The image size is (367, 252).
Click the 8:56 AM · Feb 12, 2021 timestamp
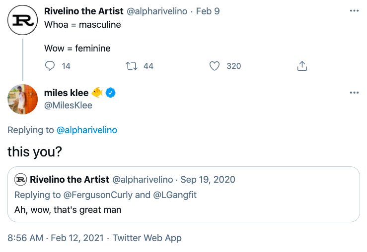click(x=56, y=238)
